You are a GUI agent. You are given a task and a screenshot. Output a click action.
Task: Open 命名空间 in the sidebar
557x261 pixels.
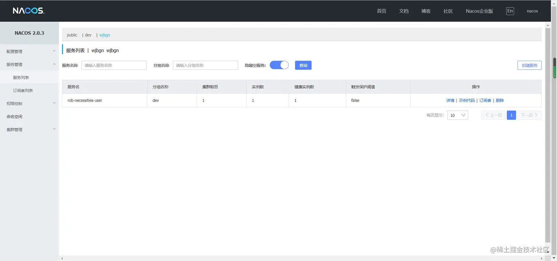click(29, 117)
